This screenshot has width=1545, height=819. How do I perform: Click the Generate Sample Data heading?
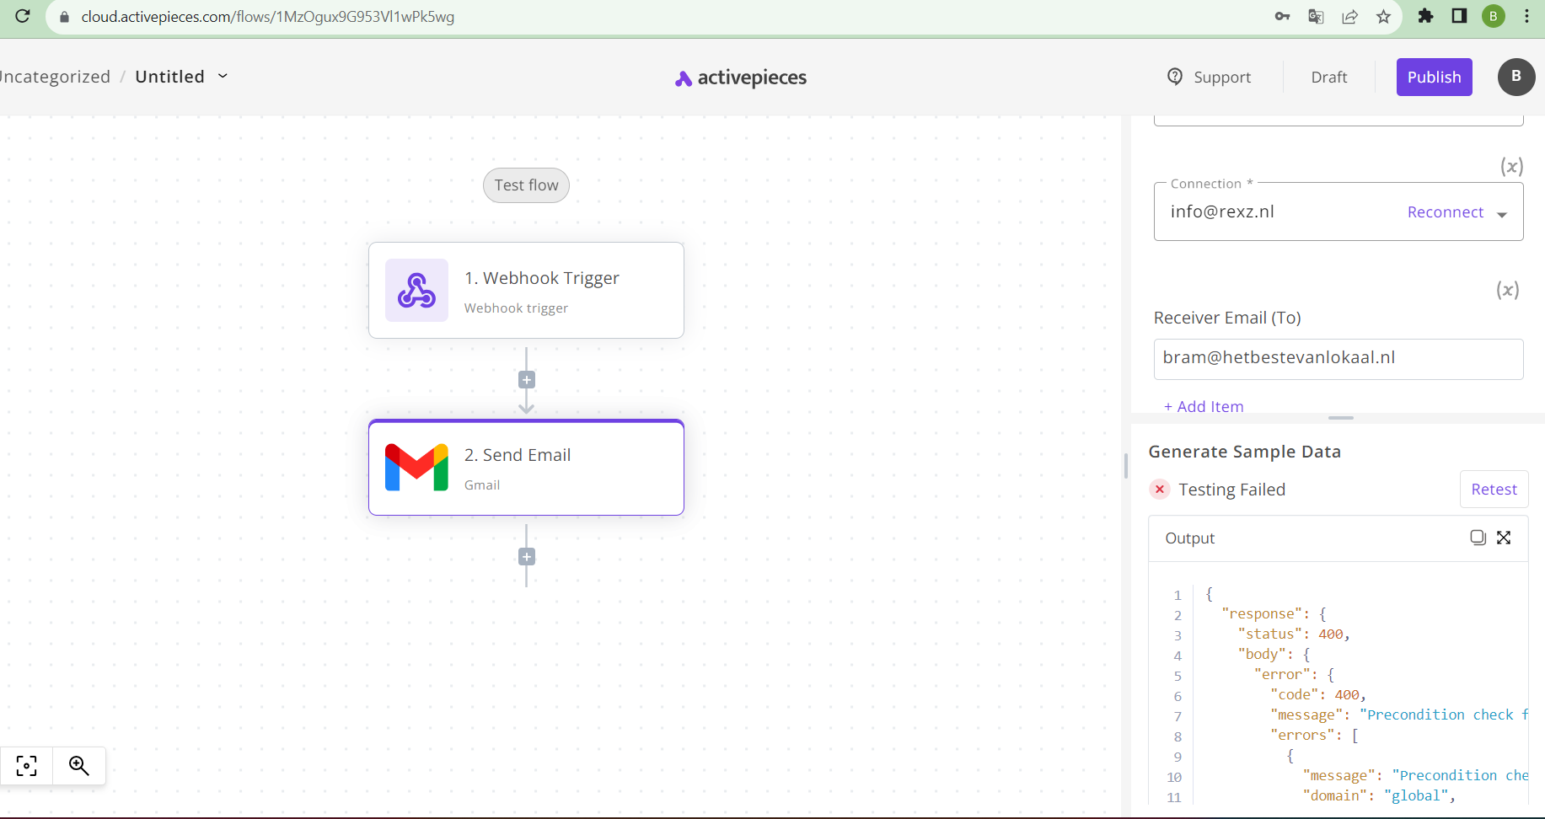(1244, 452)
